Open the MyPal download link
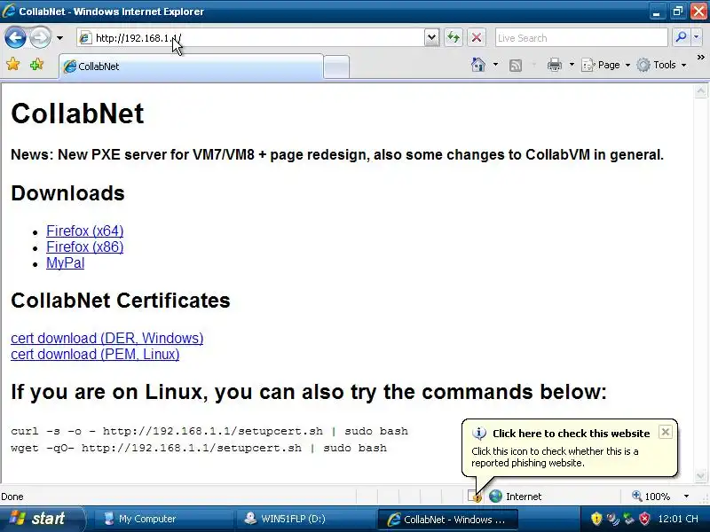This screenshot has height=532, width=710. 65,262
